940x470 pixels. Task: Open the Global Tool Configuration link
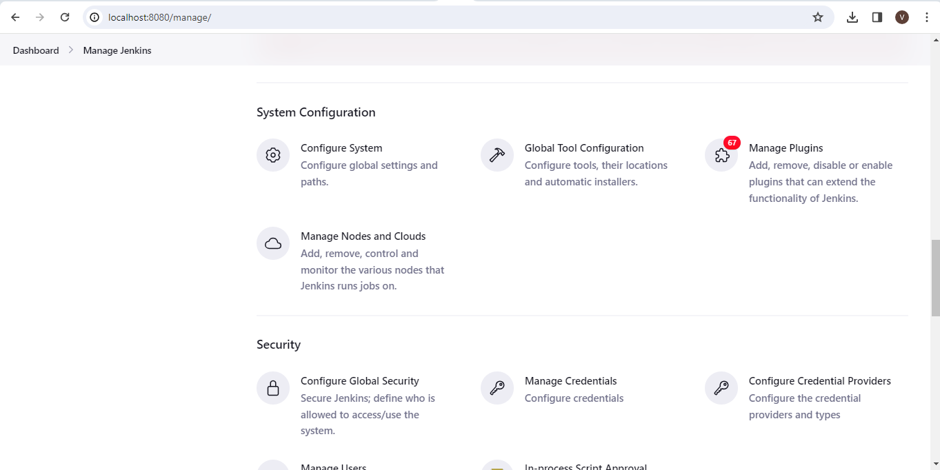click(584, 148)
